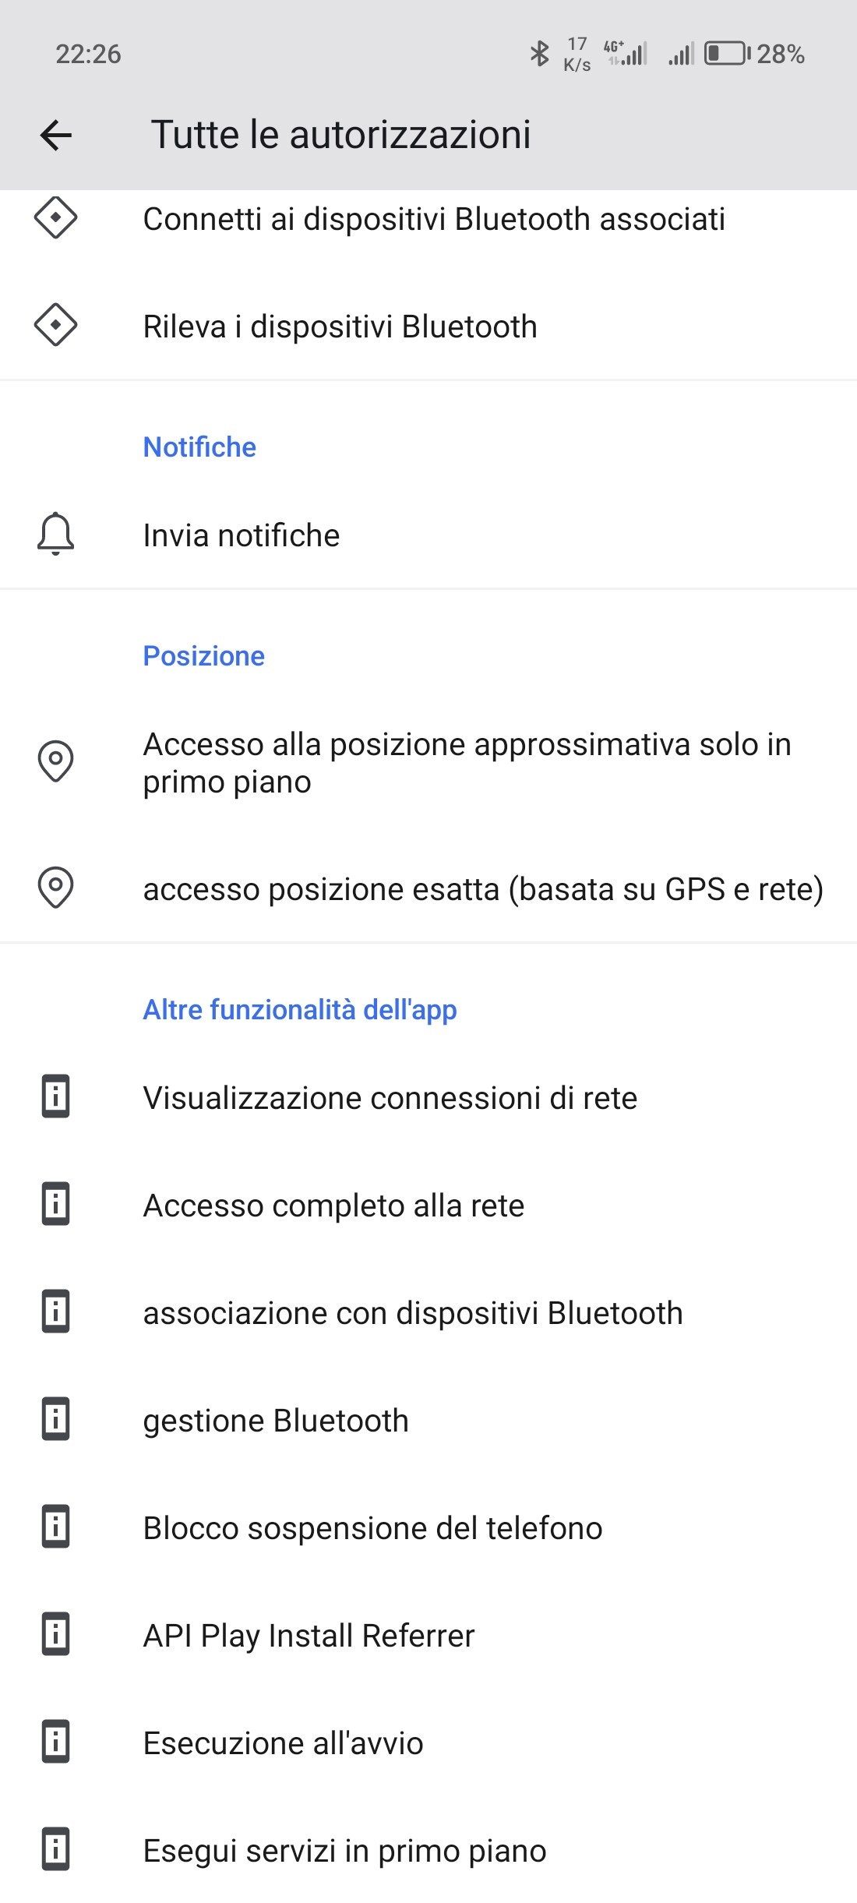Click the info icon beside gestione Bluetooth
This screenshot has height=1903, width=857.
tap(56, 1420)
